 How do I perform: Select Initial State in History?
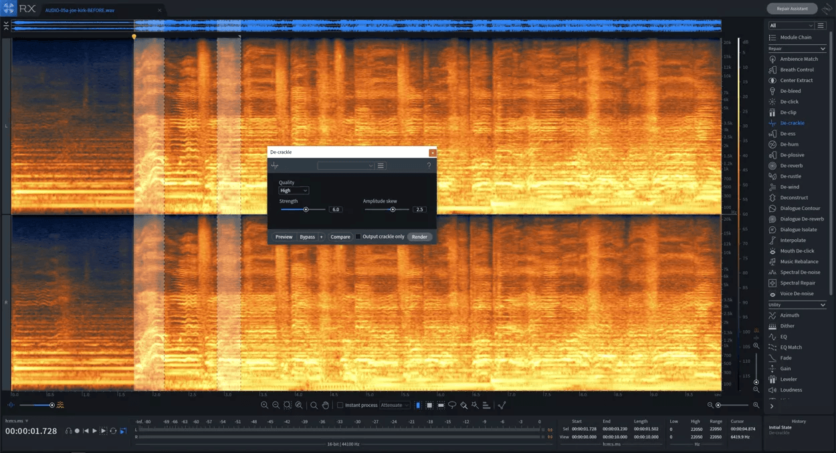(x=780, y=428)
